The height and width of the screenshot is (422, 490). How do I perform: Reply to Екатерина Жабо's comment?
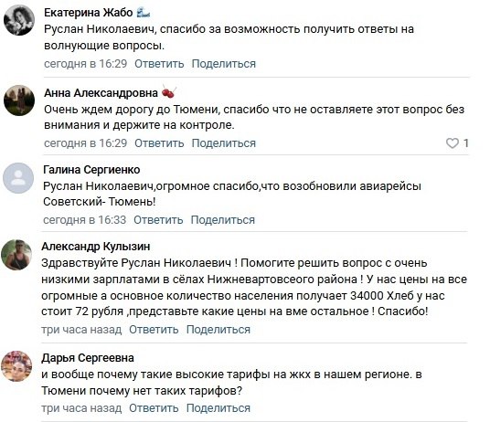coord(159,64)
